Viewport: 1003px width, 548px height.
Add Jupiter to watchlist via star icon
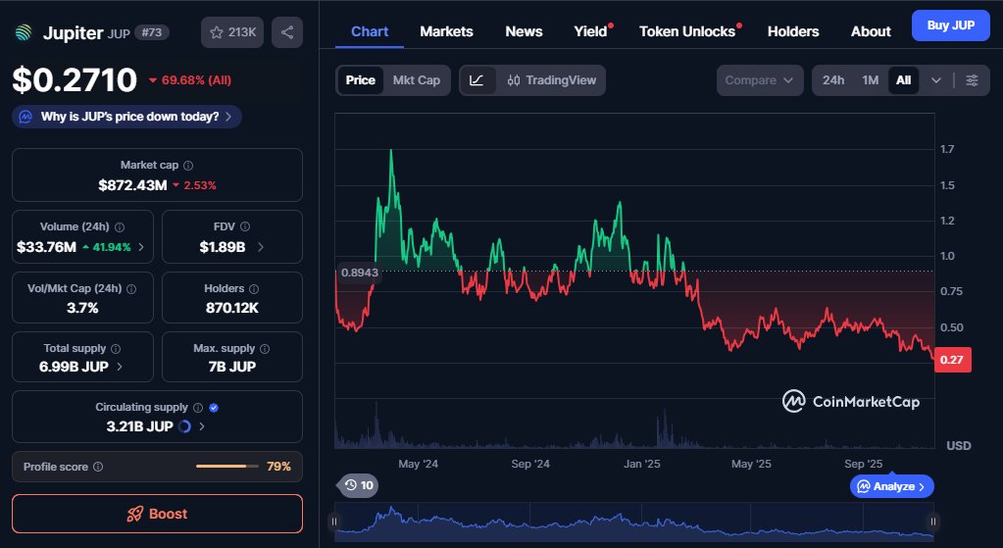pyautogui.click(x=232, y=32)
